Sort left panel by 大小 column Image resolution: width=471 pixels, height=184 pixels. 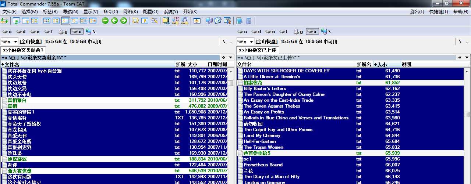[x=197, y=65]
